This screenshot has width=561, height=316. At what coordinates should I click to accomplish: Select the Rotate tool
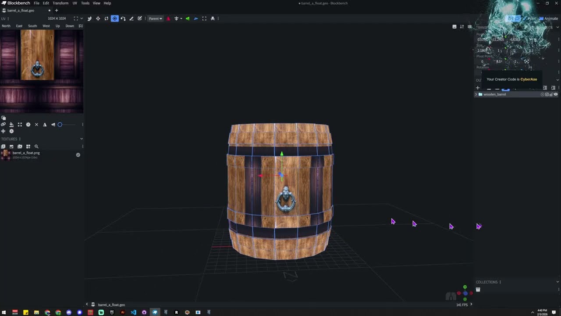[x=106, y=18]
